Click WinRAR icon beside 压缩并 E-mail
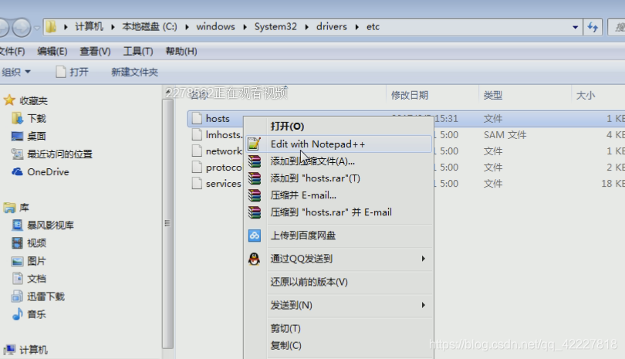 255,195
